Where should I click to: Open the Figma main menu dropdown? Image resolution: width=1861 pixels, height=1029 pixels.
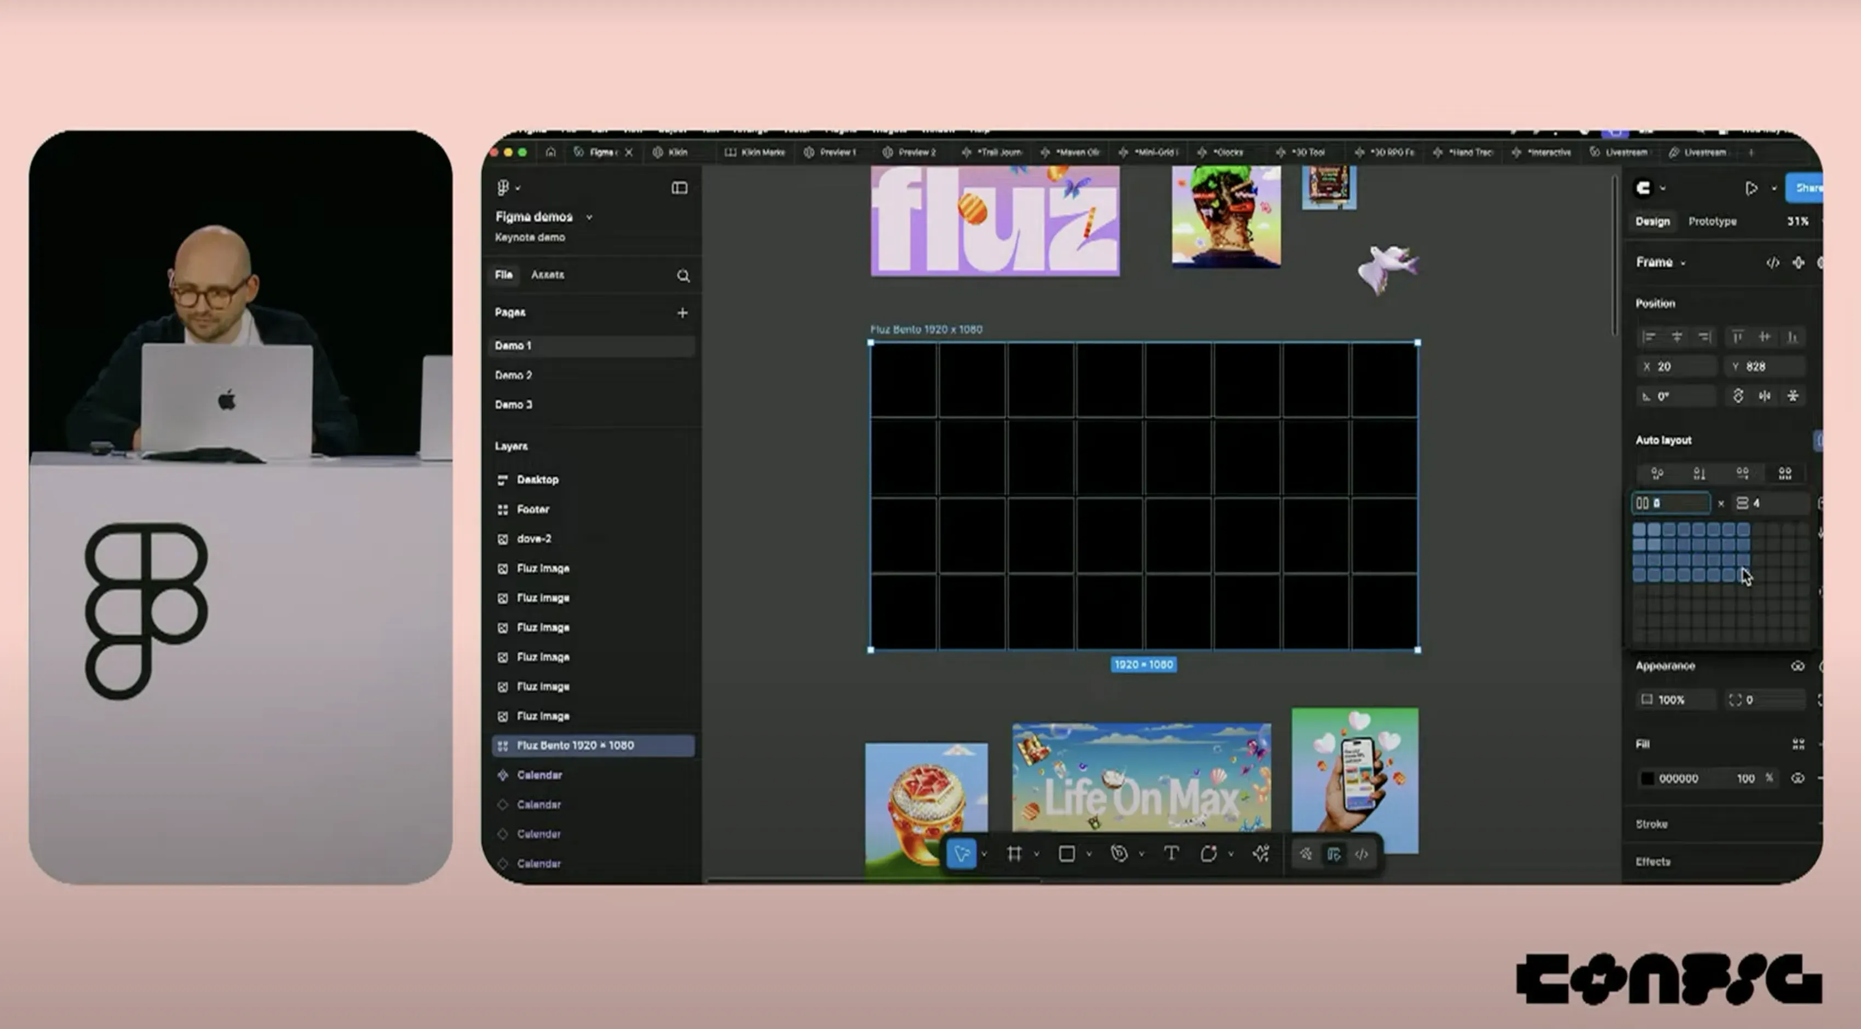[x=508, y=188]
